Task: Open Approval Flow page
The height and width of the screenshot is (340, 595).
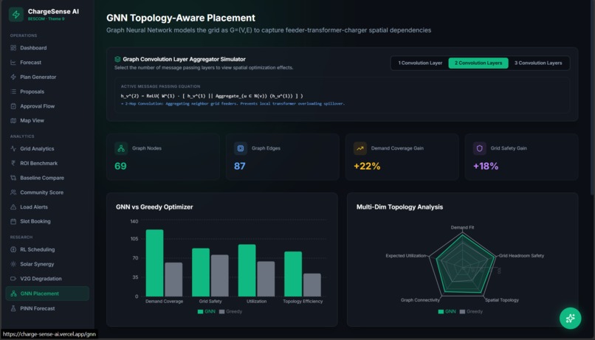Action: click(x=47, y=106)
